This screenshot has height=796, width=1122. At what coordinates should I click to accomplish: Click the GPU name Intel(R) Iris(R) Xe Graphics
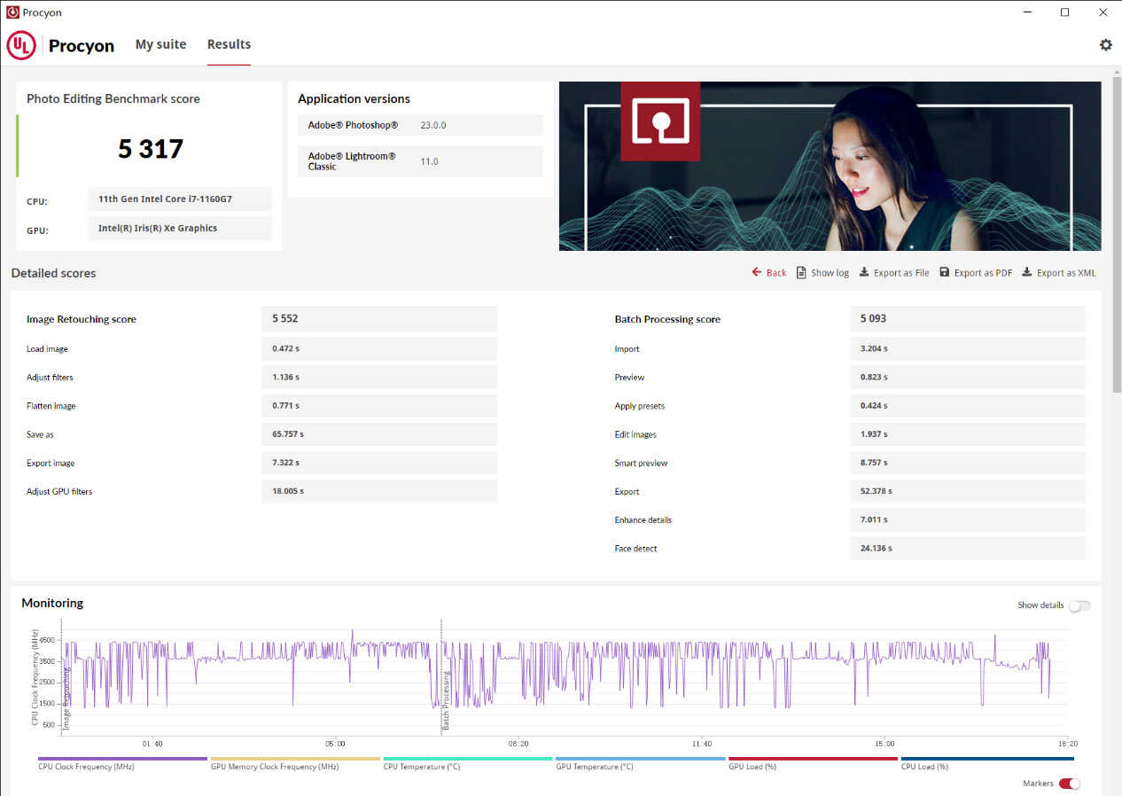point(180,228)
